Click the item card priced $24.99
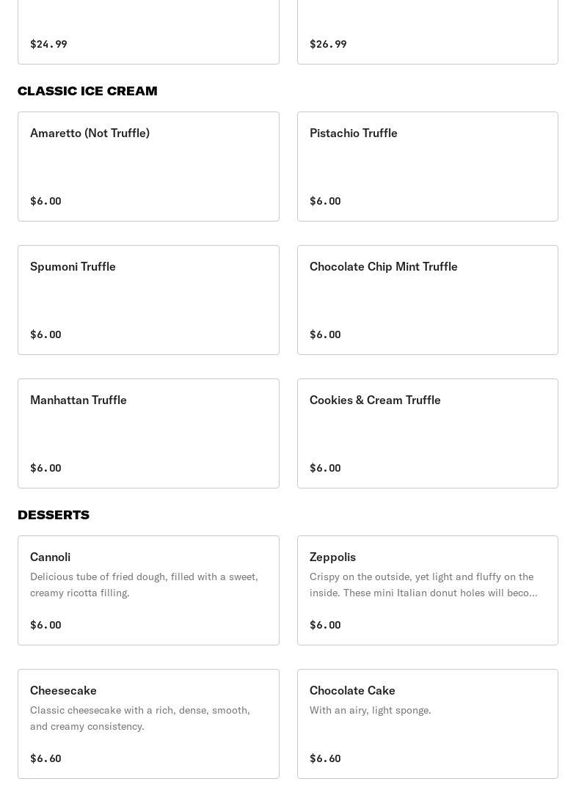The width and height of the screenshot is (576, 798). 148,33
